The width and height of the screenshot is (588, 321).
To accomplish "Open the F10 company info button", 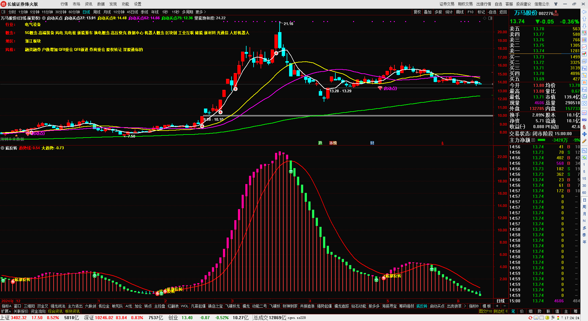I will pyautogui.click(x=470, y=12).
